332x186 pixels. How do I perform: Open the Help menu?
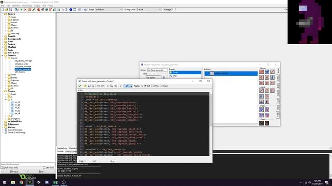pyautogui.click(x=51, y=6)
